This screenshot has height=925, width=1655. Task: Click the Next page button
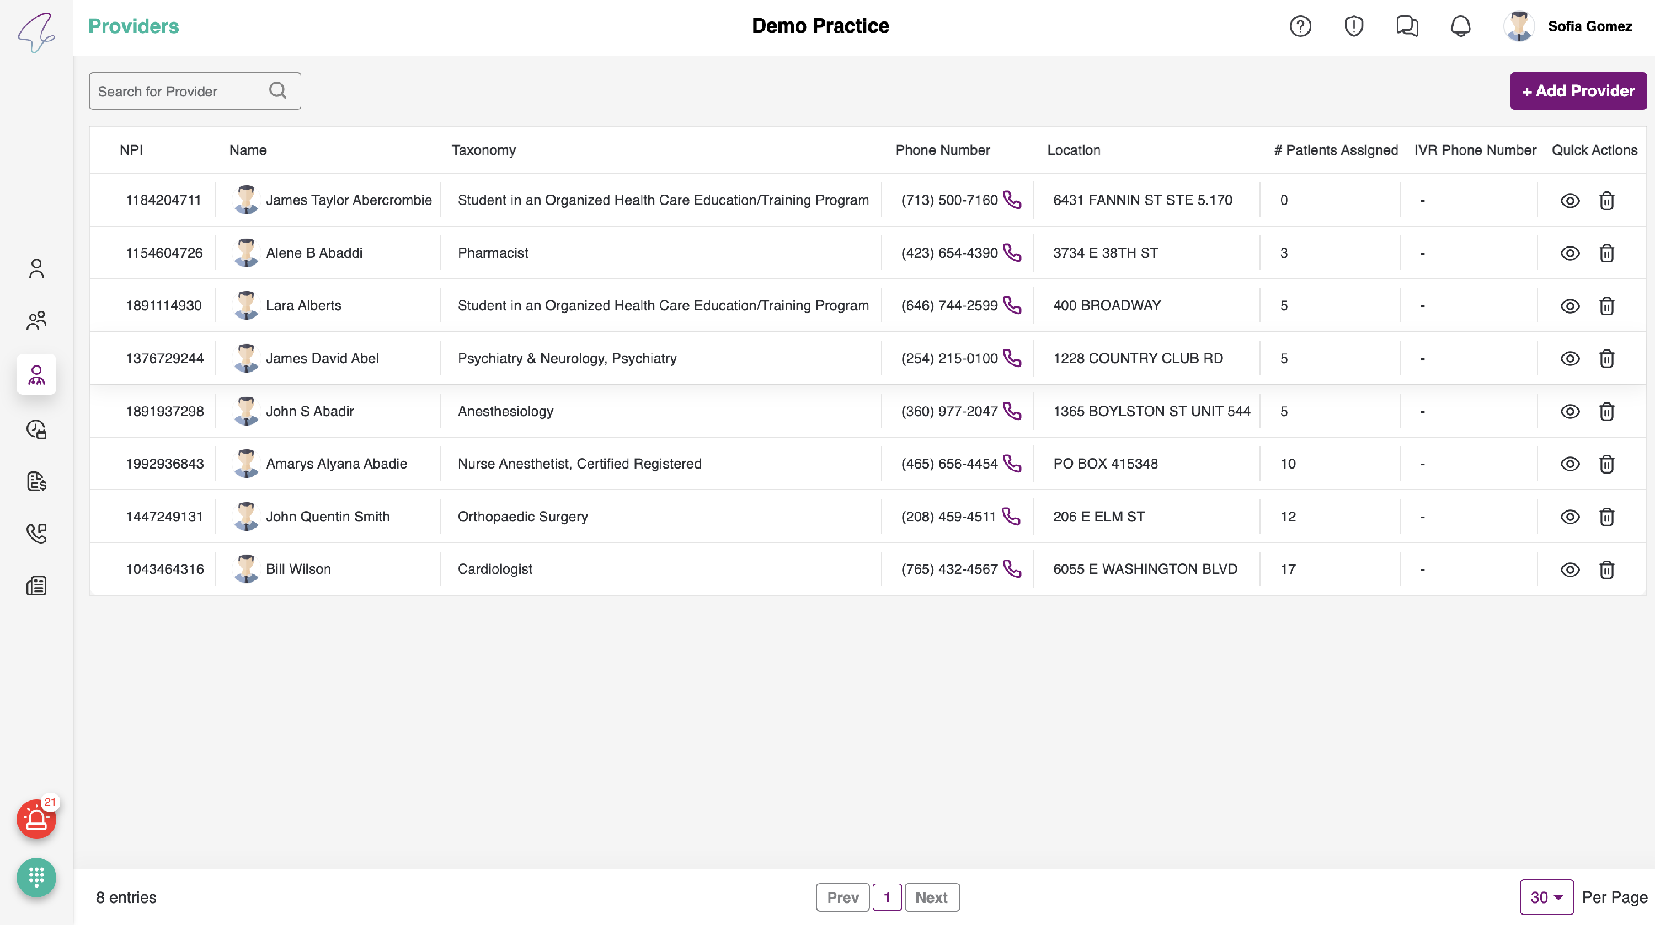click(931, 897)
